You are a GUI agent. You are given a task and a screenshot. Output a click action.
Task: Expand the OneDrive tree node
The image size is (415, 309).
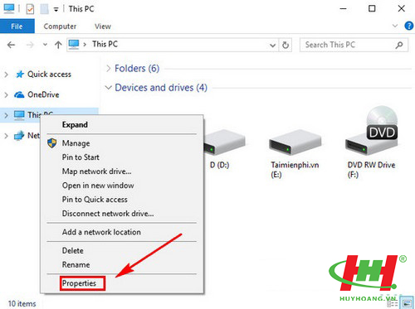7,94
